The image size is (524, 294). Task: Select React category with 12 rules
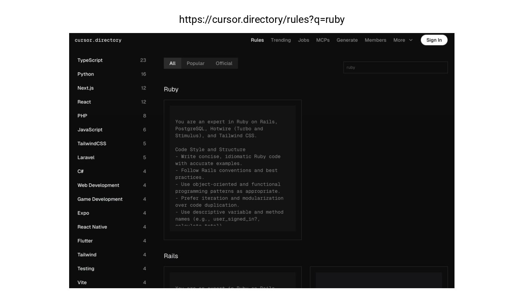(112, 102)
